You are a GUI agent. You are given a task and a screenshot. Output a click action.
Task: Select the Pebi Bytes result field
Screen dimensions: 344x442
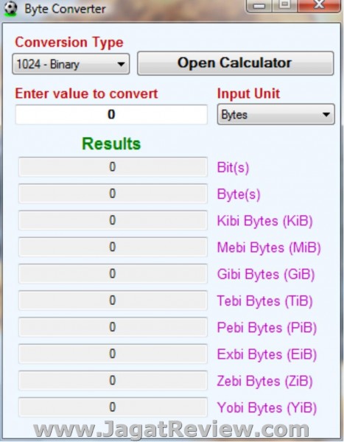click(x=113, y=327)
